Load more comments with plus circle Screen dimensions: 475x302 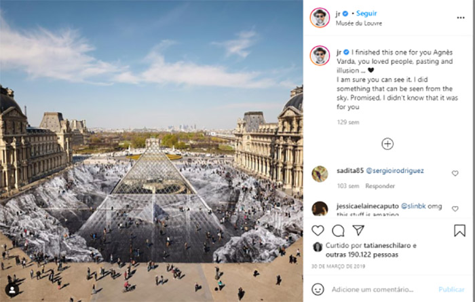[x=387, y=144]
